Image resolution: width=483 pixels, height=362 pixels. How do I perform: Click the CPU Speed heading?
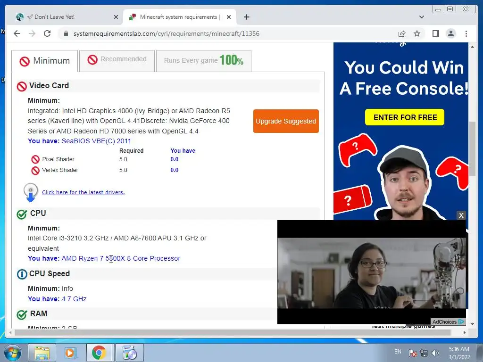(50, 274)
